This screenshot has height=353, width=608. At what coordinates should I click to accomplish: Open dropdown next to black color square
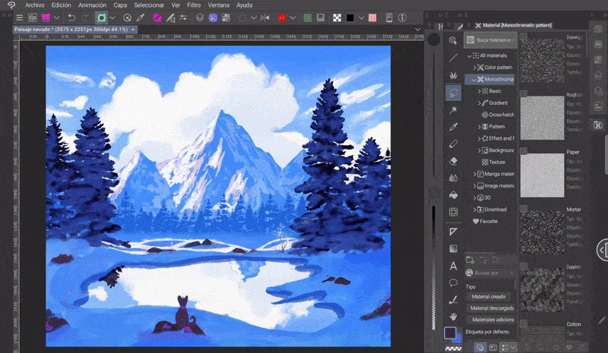pos(362,17)
